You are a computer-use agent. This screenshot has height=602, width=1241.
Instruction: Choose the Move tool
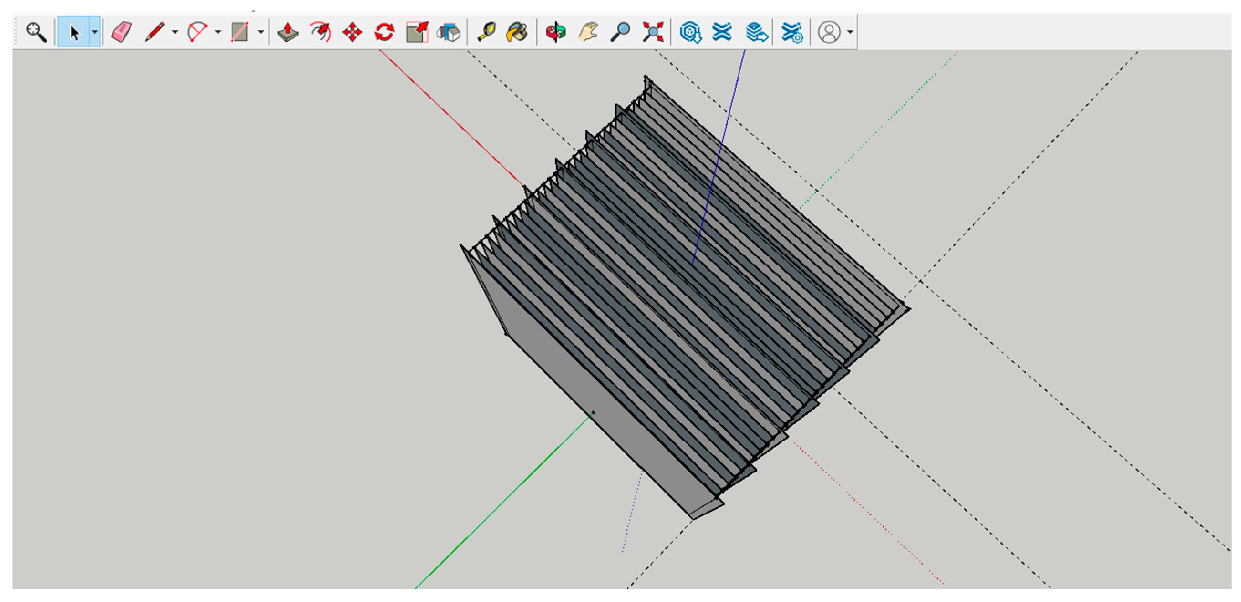pyautogui.click(x=352, y=32)
